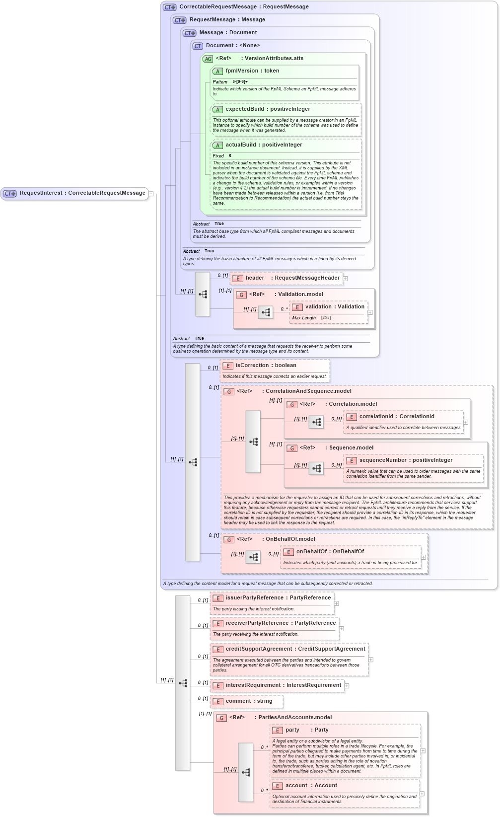This screenshot has width=500, height=817.
Task: Expand the creditSupportAgreement element
Action: pyautogui.click(x=371, y=660)
